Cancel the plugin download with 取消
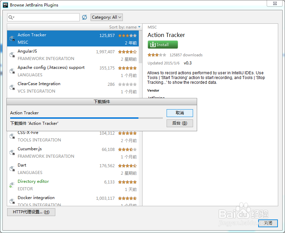 [x=180, y=113]
